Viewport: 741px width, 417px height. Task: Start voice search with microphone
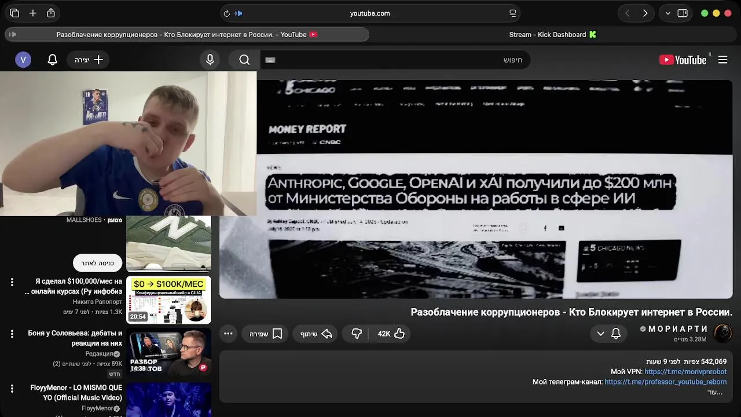coord(210,60)
